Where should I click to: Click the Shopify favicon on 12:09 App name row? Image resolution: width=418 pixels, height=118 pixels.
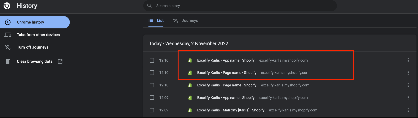(x=190, y=98)
